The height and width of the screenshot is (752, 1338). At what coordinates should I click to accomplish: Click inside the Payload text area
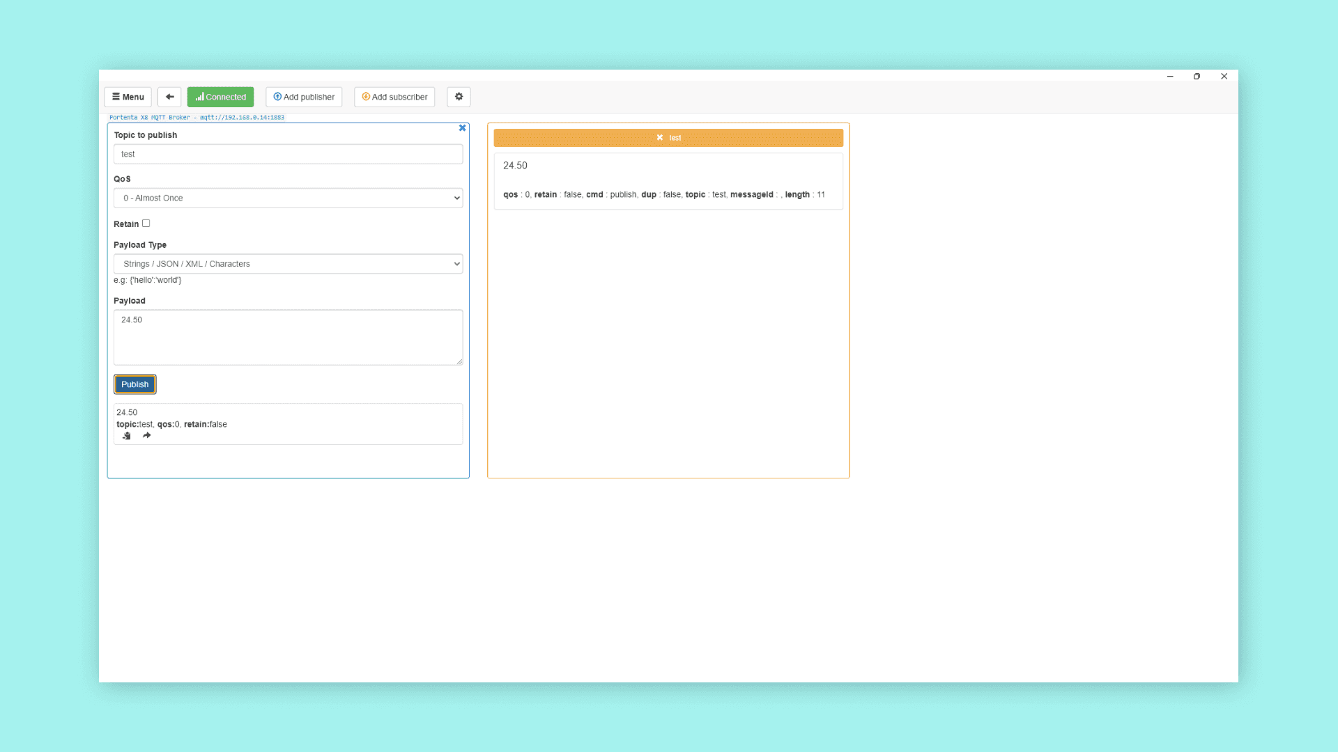(288, 337)
